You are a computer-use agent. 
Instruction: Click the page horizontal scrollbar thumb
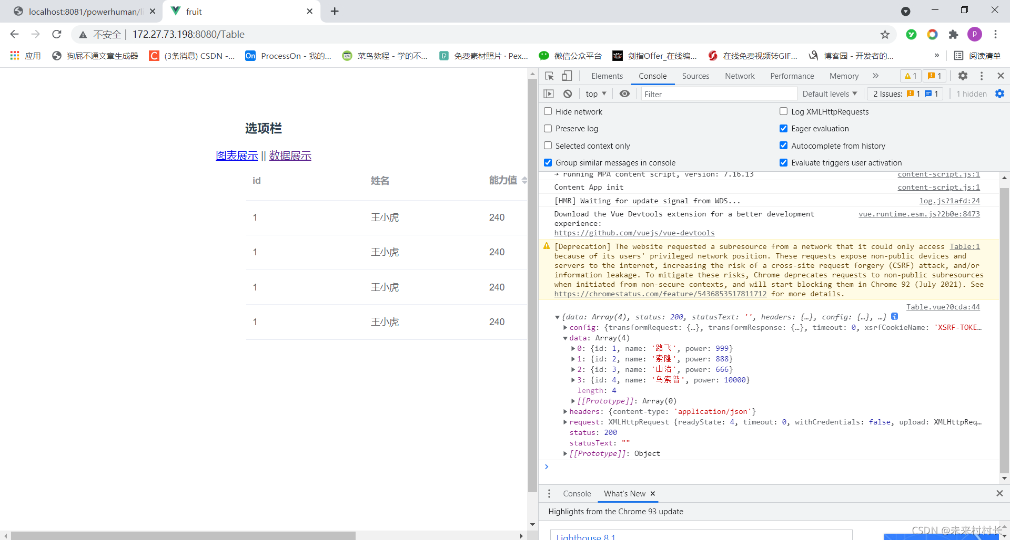tap(183, 536)
